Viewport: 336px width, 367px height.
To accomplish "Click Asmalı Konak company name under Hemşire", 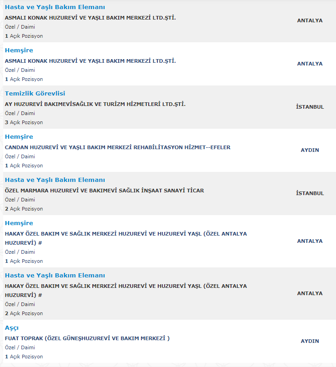I will tap(90, 61).
